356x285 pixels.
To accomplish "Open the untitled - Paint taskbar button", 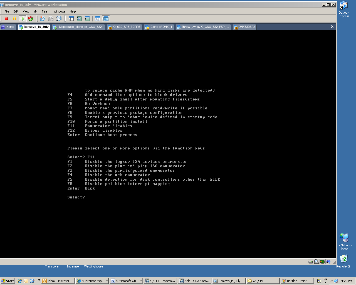I will [296, 281].
